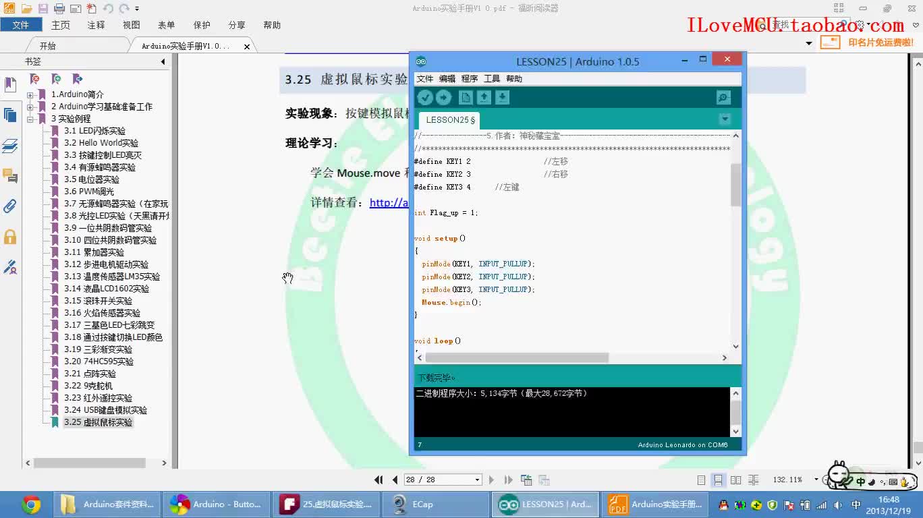Screen dimensions: 923x518
Task: Switch to ECap in the taskbar
Action: click(436, 505)
